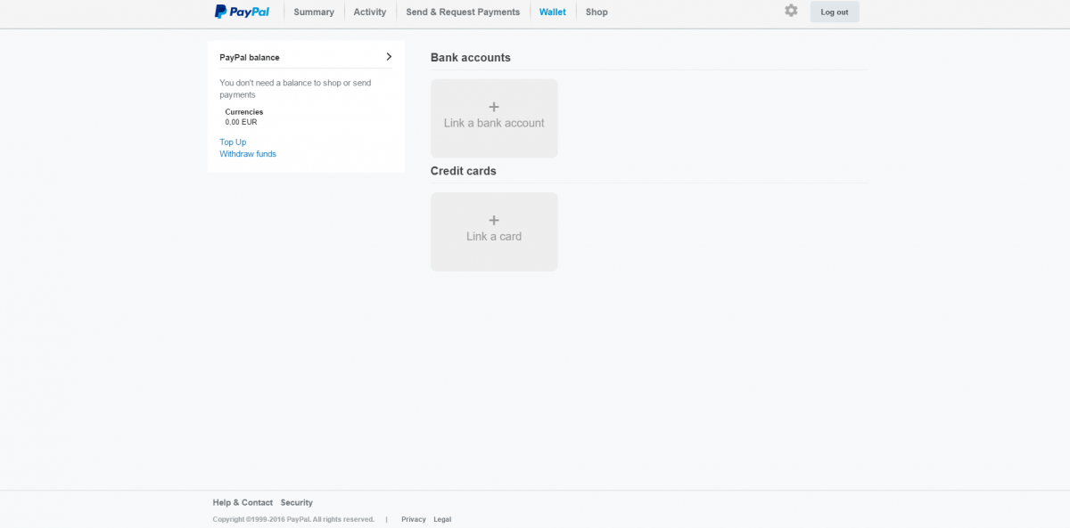The width and height of the screenshot is (1070, 528).
Task: Go to the Summary tab
Action: (314, 12)
